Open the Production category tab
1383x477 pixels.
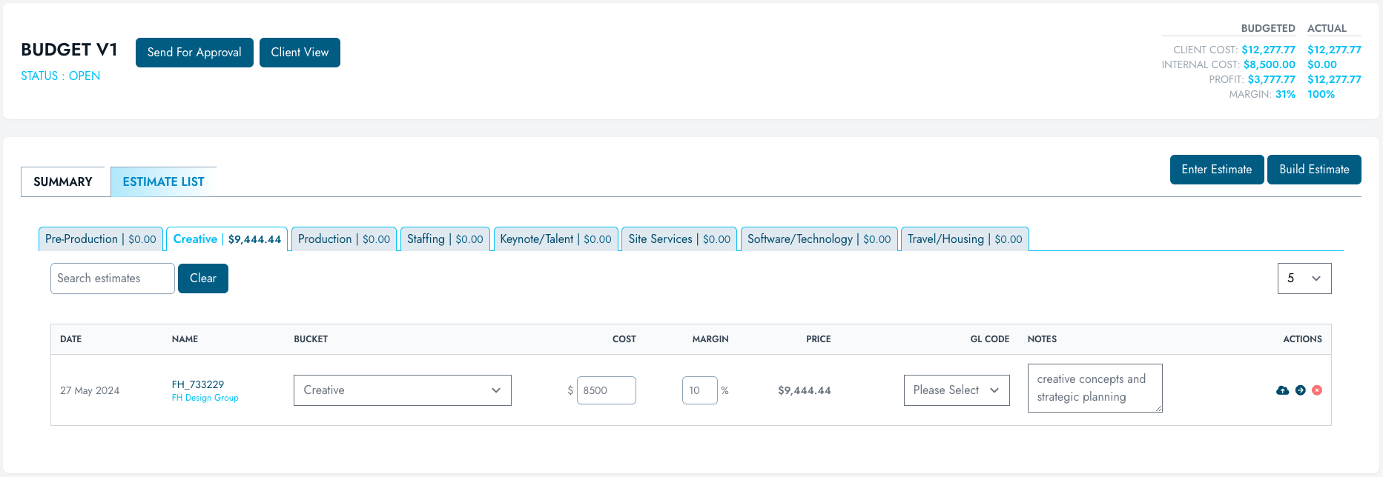tap(343, 239)
